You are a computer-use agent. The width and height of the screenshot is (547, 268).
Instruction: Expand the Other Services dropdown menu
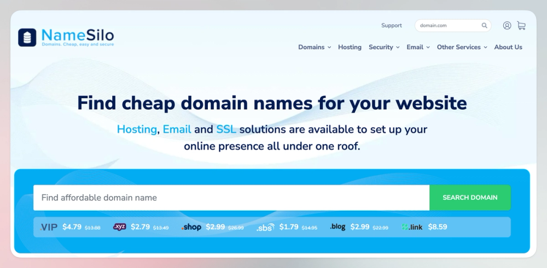462,47
